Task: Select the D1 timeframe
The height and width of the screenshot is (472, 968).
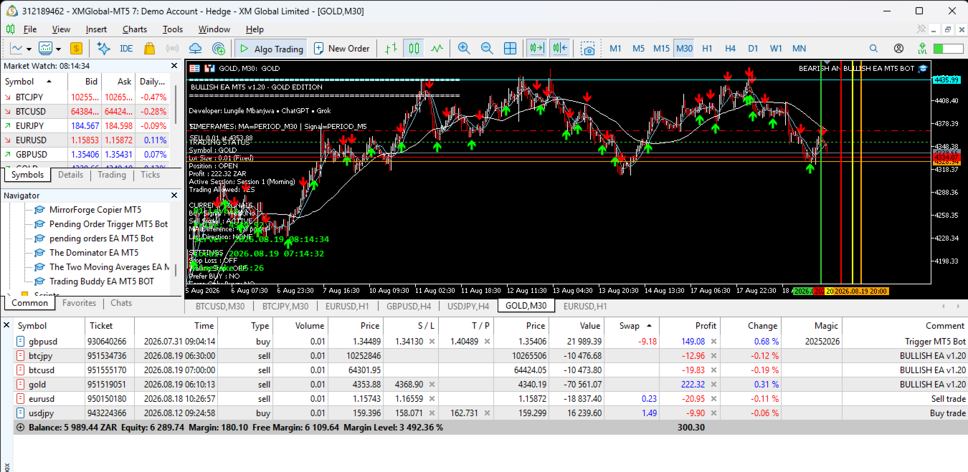Action: (x=753, y=49)
